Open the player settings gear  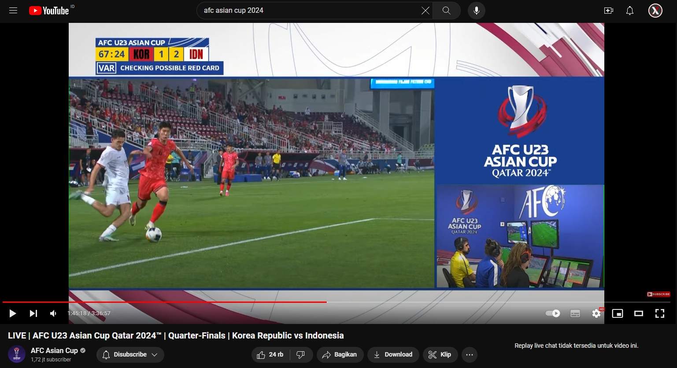pos(596,313)
